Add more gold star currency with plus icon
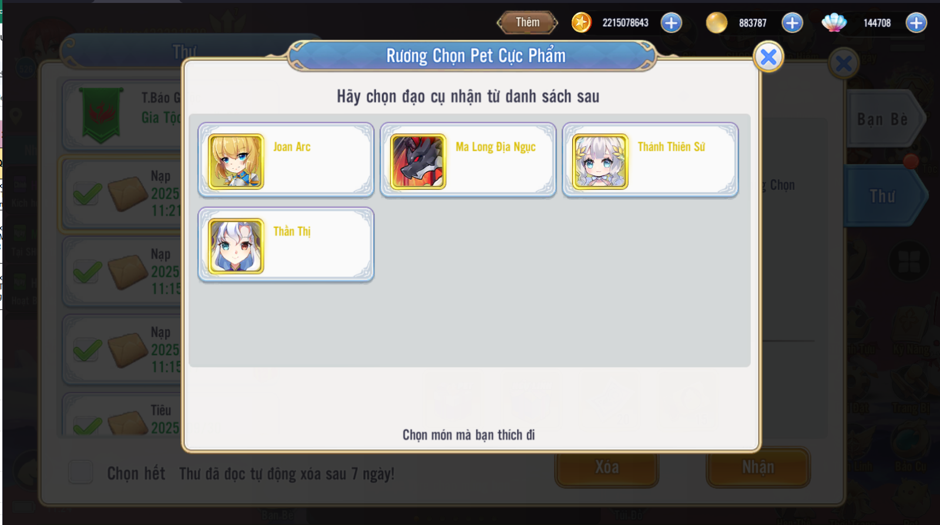The image size is (940, 525). click(671, 23)
